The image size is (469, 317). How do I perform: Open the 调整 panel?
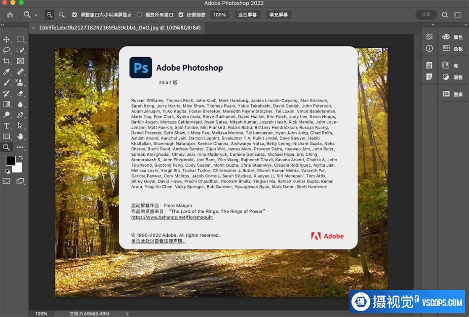tap(453, 77)
